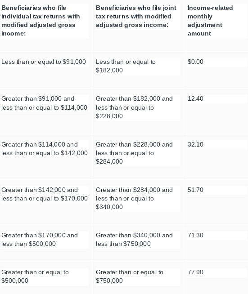This screenshot has width=248, height=294.
Task: Click the joint tax returns column header
Action: point(138,17)
